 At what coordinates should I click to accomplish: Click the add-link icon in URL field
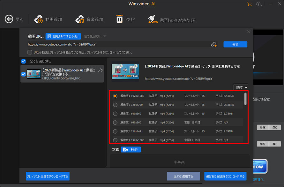214,44
